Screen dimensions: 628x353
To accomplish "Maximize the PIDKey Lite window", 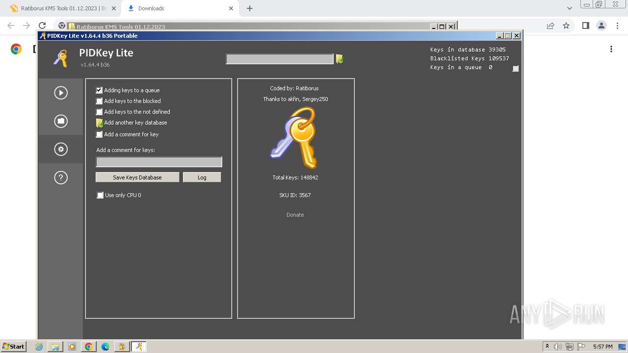I will [x=508, y=36].
